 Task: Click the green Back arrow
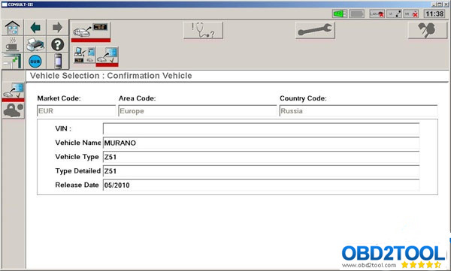pos(35,28)
